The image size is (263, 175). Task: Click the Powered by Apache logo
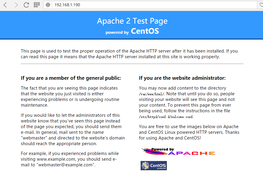(x=178, y=151)
